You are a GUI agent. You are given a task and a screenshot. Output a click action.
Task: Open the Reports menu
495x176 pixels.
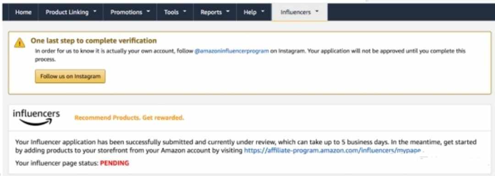tap(214, 12)
